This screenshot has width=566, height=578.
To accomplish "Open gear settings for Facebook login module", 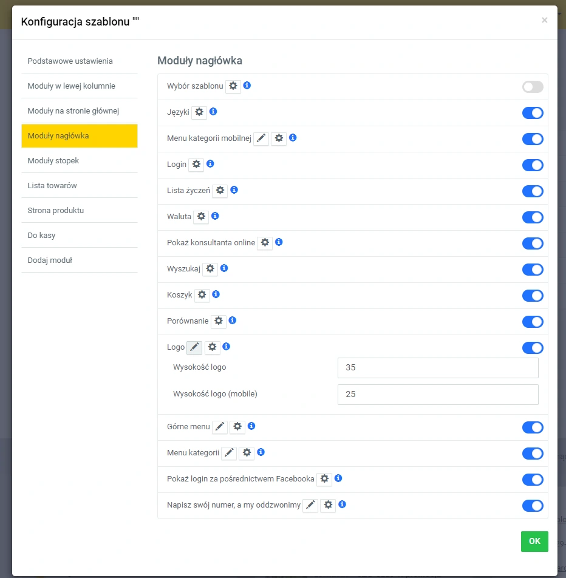I will (x=324, y=479).
